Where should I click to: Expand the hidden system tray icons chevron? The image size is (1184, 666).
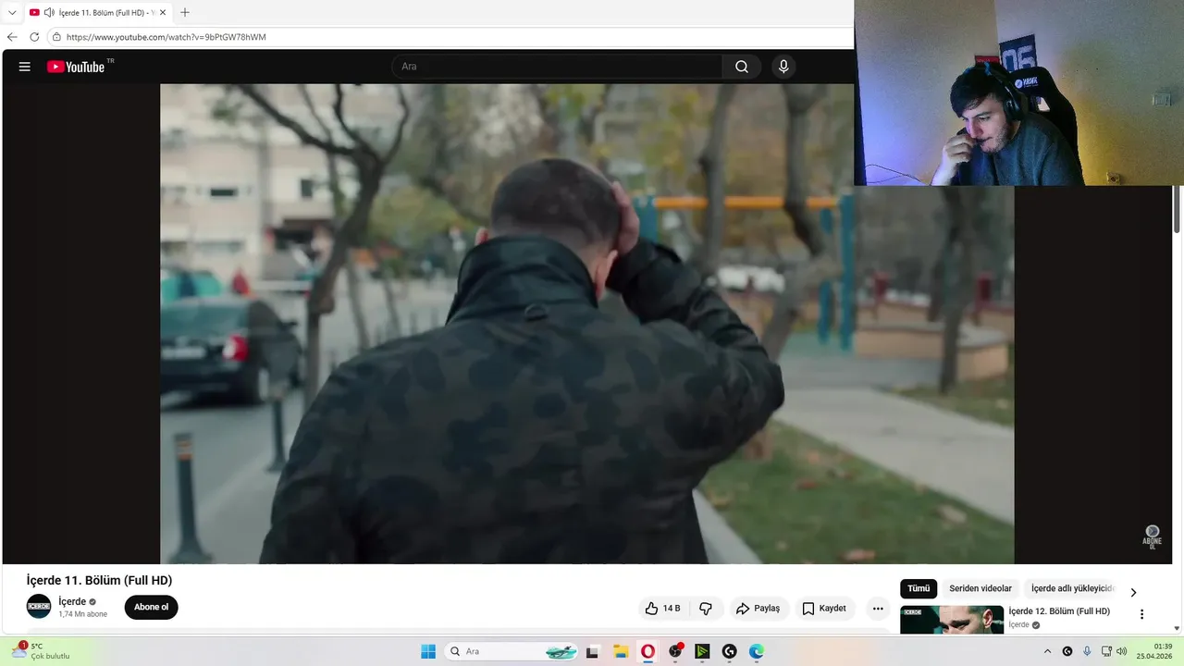click(1047, 651)
